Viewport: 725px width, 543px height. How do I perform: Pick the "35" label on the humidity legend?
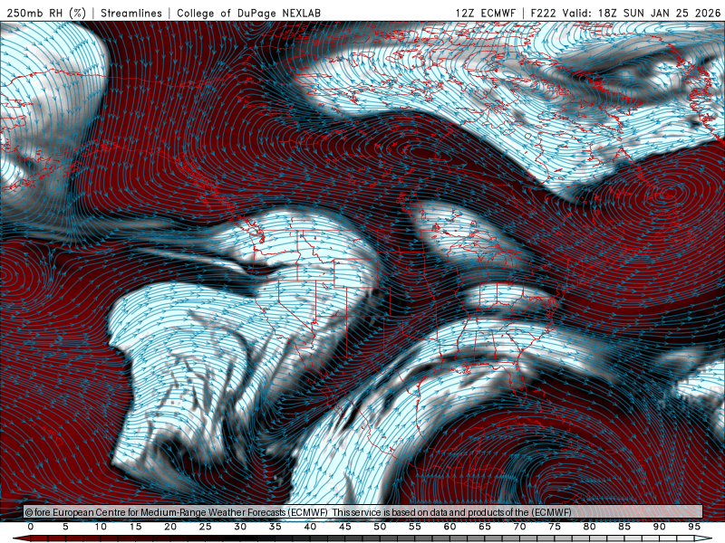coord(275,527)
